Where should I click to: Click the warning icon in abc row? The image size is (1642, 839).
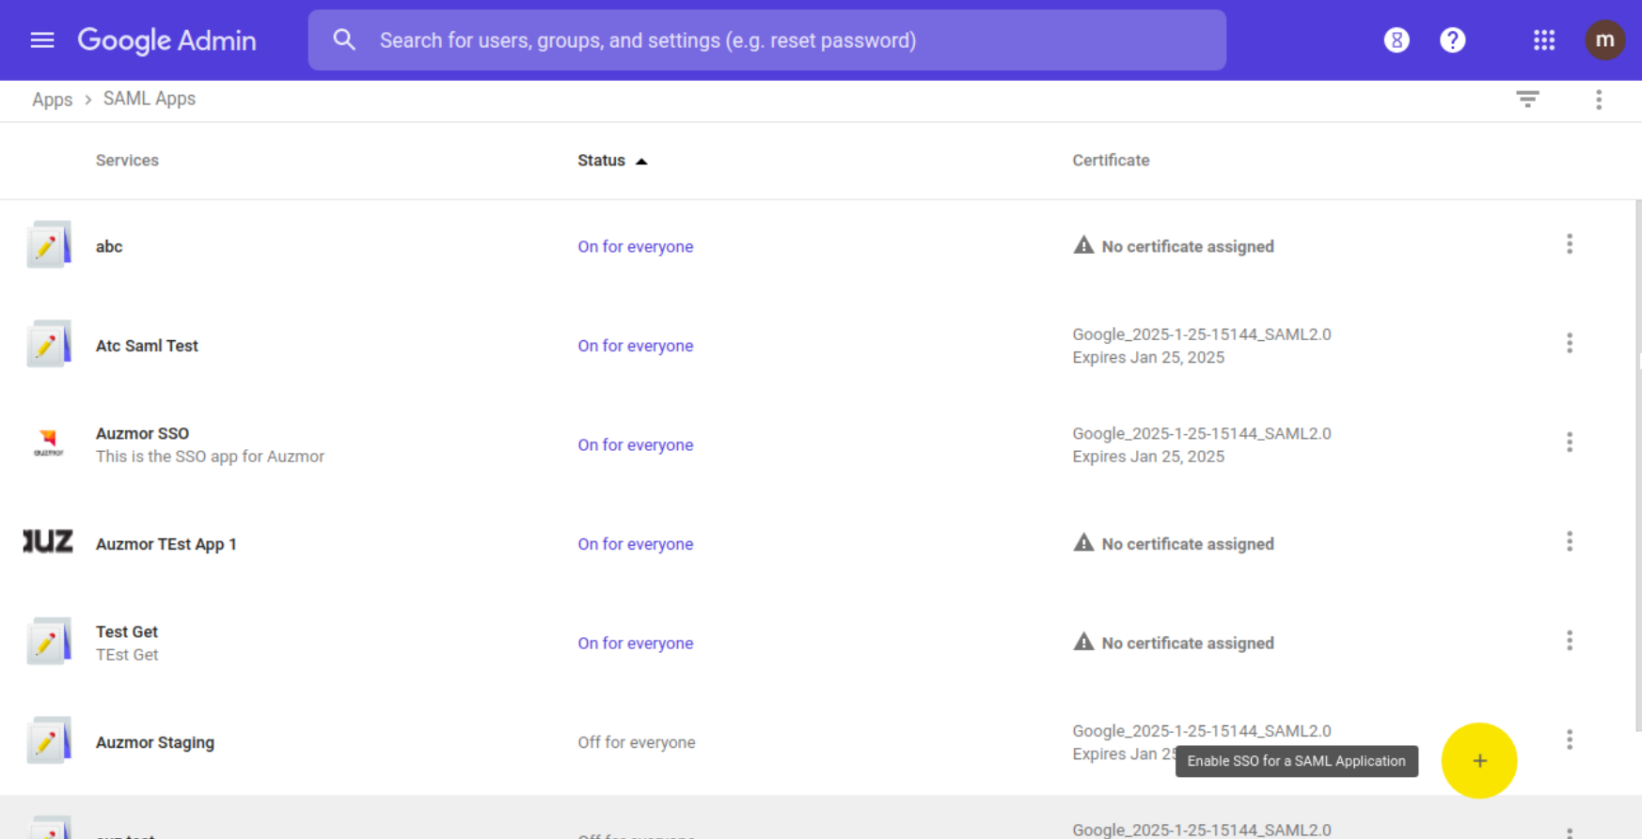[x=1083, y=245]
